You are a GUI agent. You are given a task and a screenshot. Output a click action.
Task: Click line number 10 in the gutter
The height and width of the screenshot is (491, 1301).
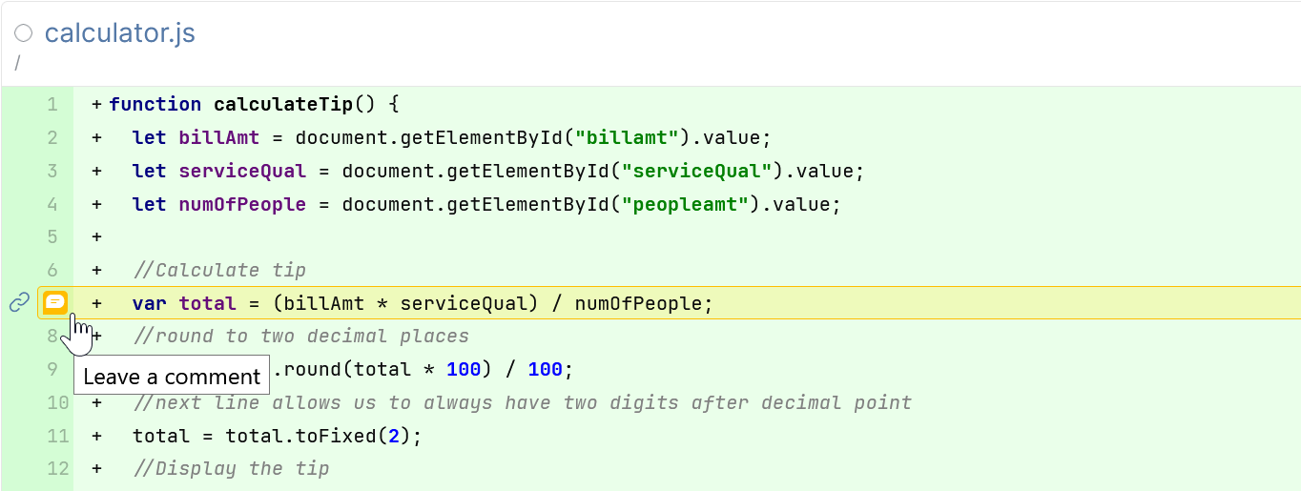pos(59,402)
